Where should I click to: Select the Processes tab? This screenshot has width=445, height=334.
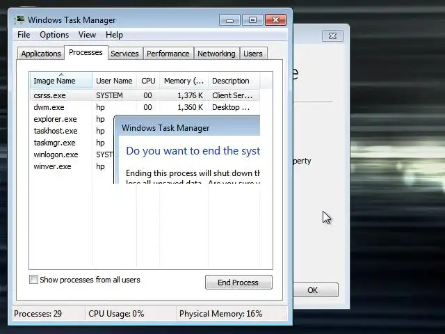pyautogui.click(x=86, y=53)
